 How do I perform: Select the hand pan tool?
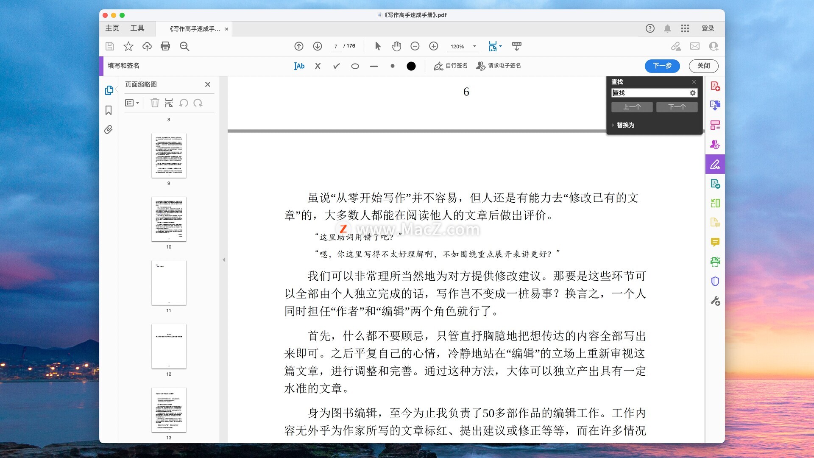pos(396,46)
